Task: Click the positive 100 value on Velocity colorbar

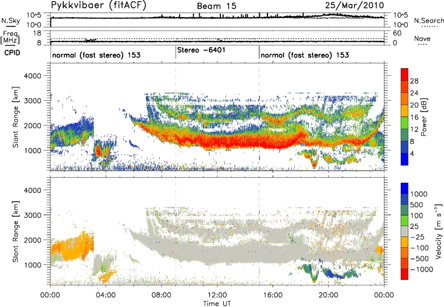Action: pos(417,216)
